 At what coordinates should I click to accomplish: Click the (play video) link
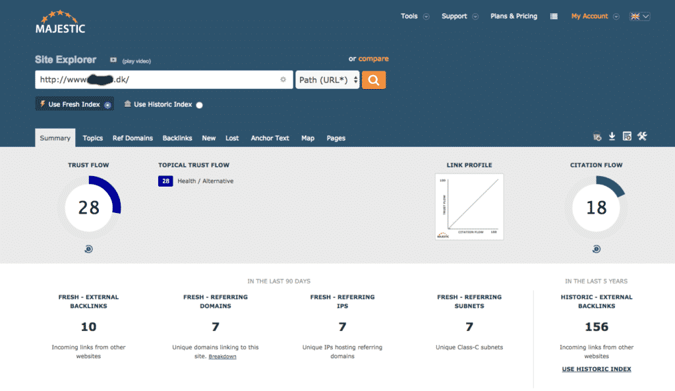136,61
